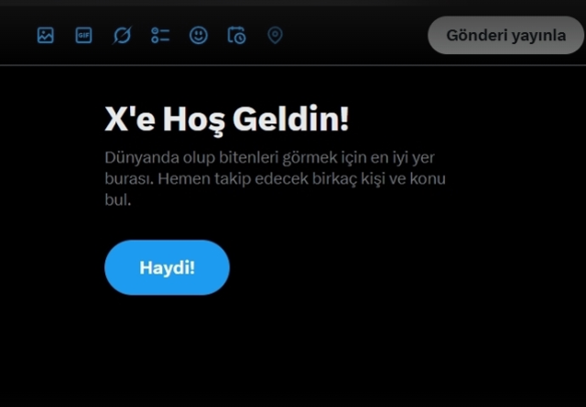586x407 pixels.
Task: Click the word Dünyanda in the description
Action: tap(142, 158)
